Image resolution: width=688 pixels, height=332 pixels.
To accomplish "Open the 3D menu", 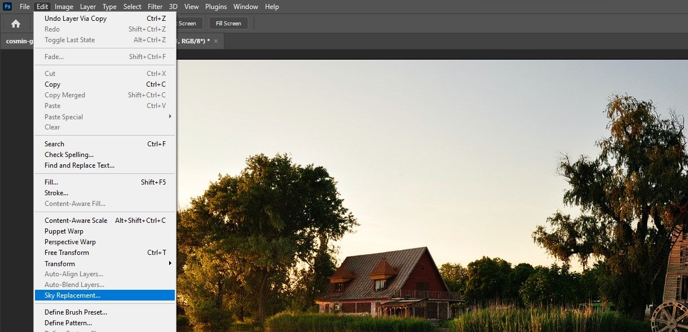I will [x=173, y=7].
